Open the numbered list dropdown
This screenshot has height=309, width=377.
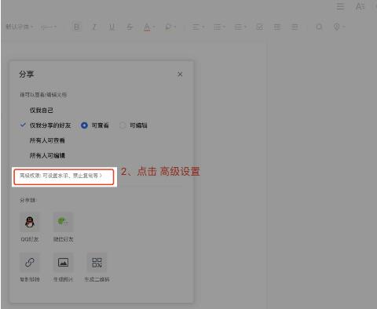tap(240, 27)
